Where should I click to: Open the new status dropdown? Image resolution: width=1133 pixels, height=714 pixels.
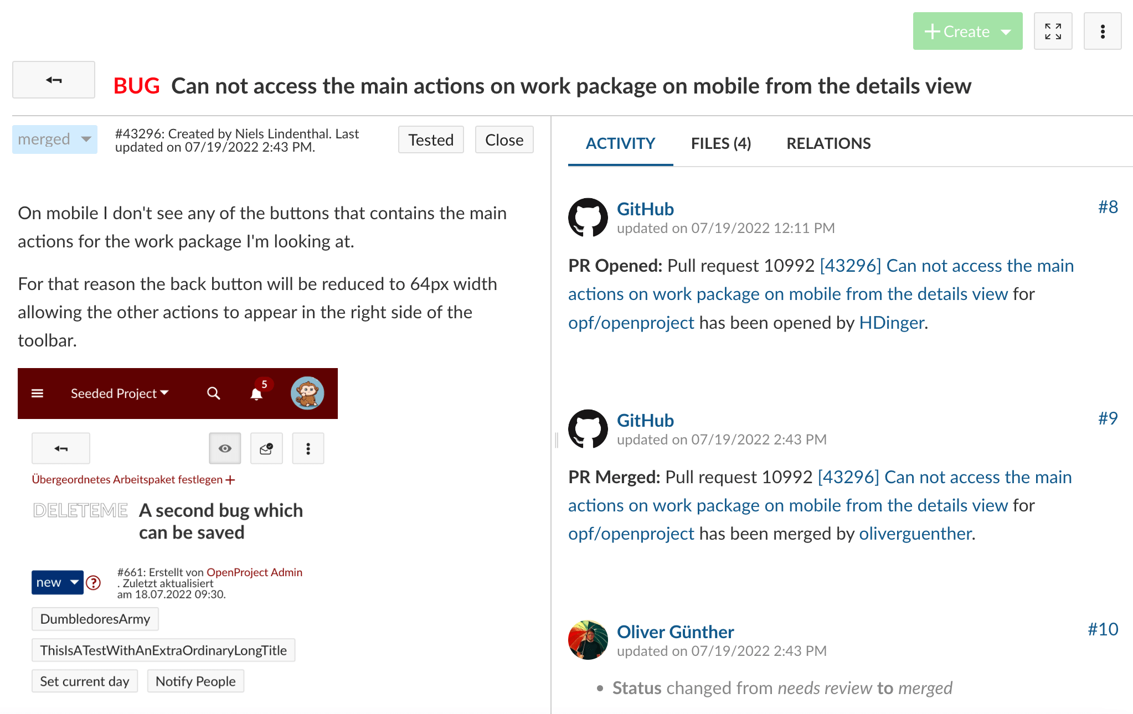tap(57, 582)
